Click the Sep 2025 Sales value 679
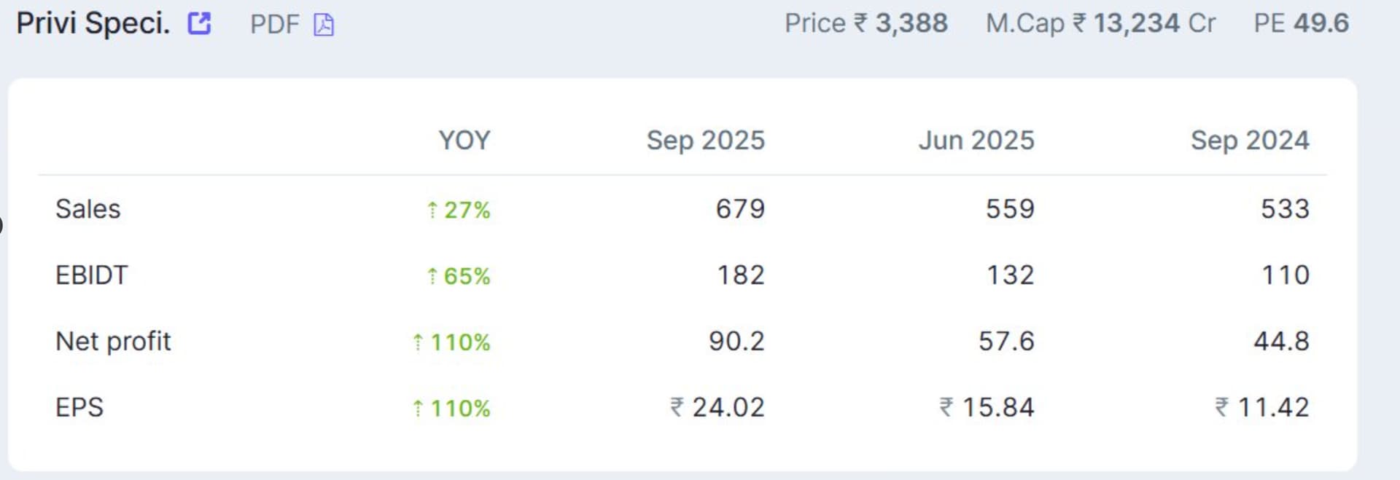Screen dimensions: 1400x480 tap(740, 209)
